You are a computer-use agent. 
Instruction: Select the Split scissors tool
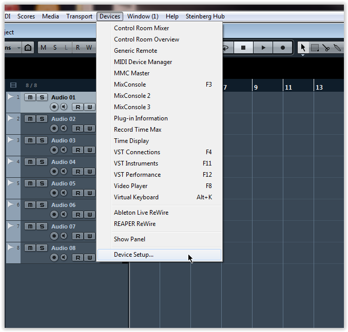tap(326, 48)
